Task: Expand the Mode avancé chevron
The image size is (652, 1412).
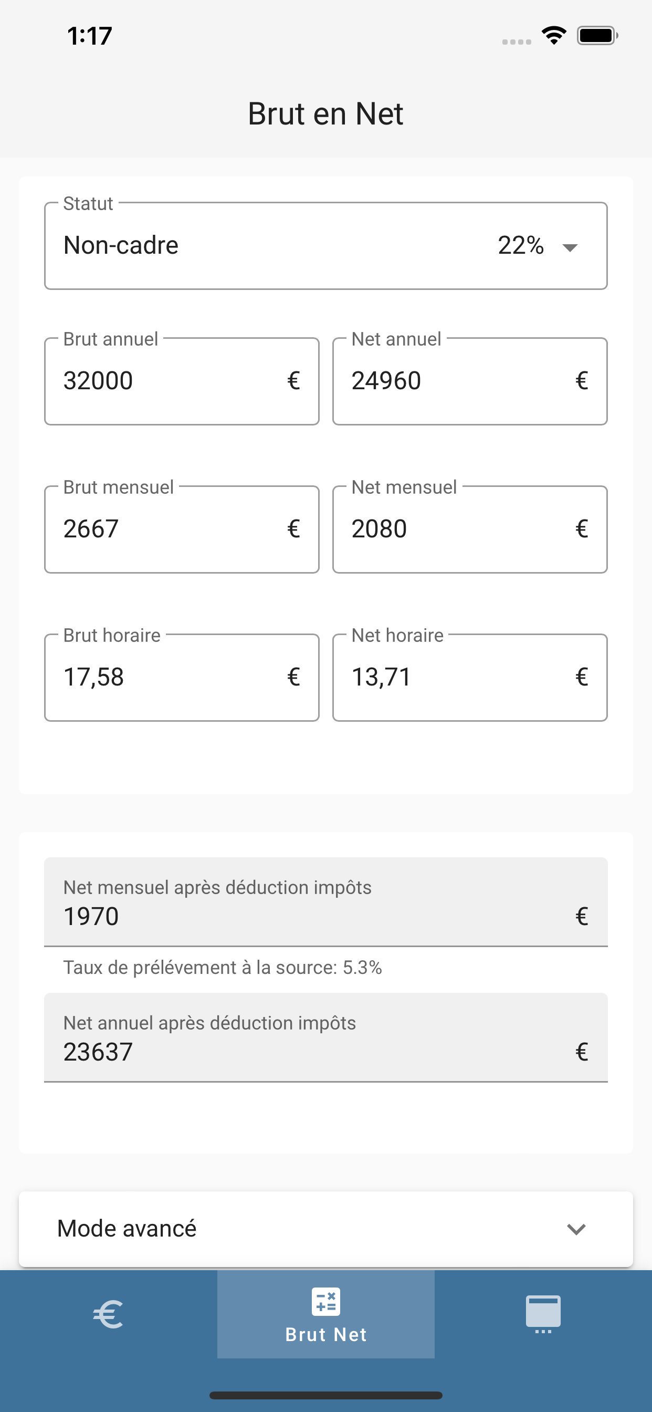Action: click(576, 1229)
